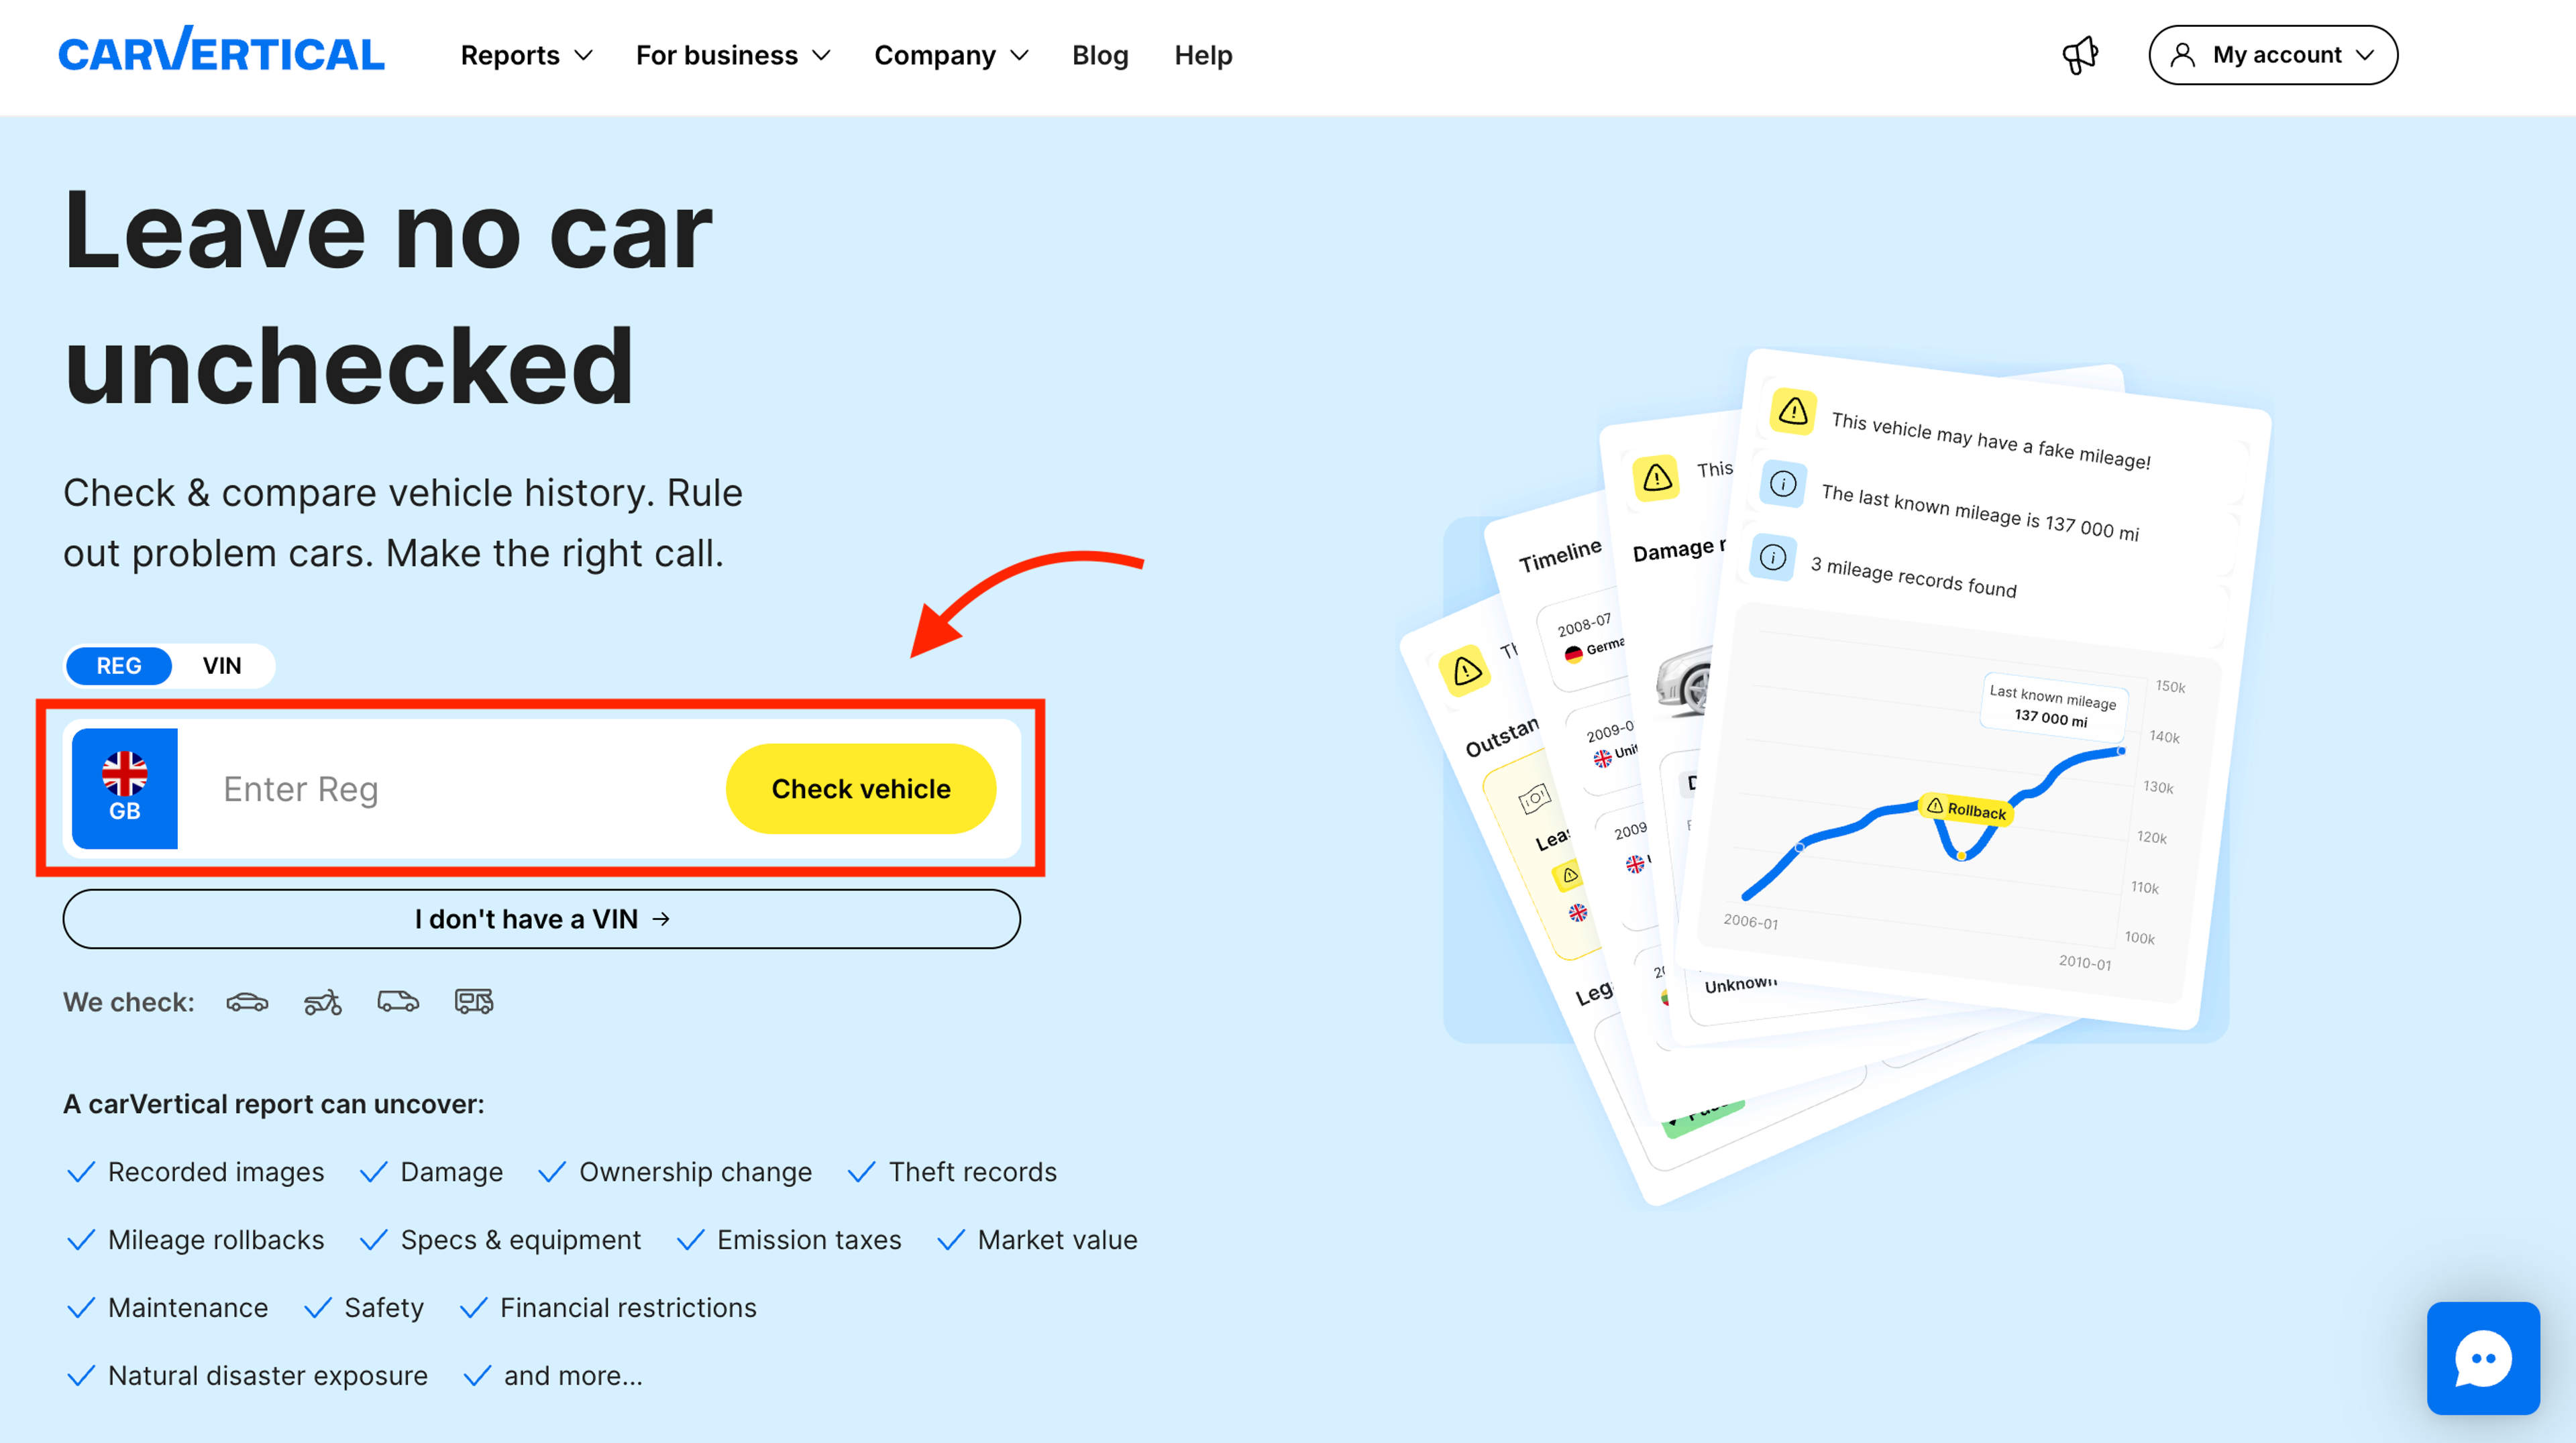Expand the For business menu
The height and width of the screenshot is (1443, 2576).
[x=733, y=55]
